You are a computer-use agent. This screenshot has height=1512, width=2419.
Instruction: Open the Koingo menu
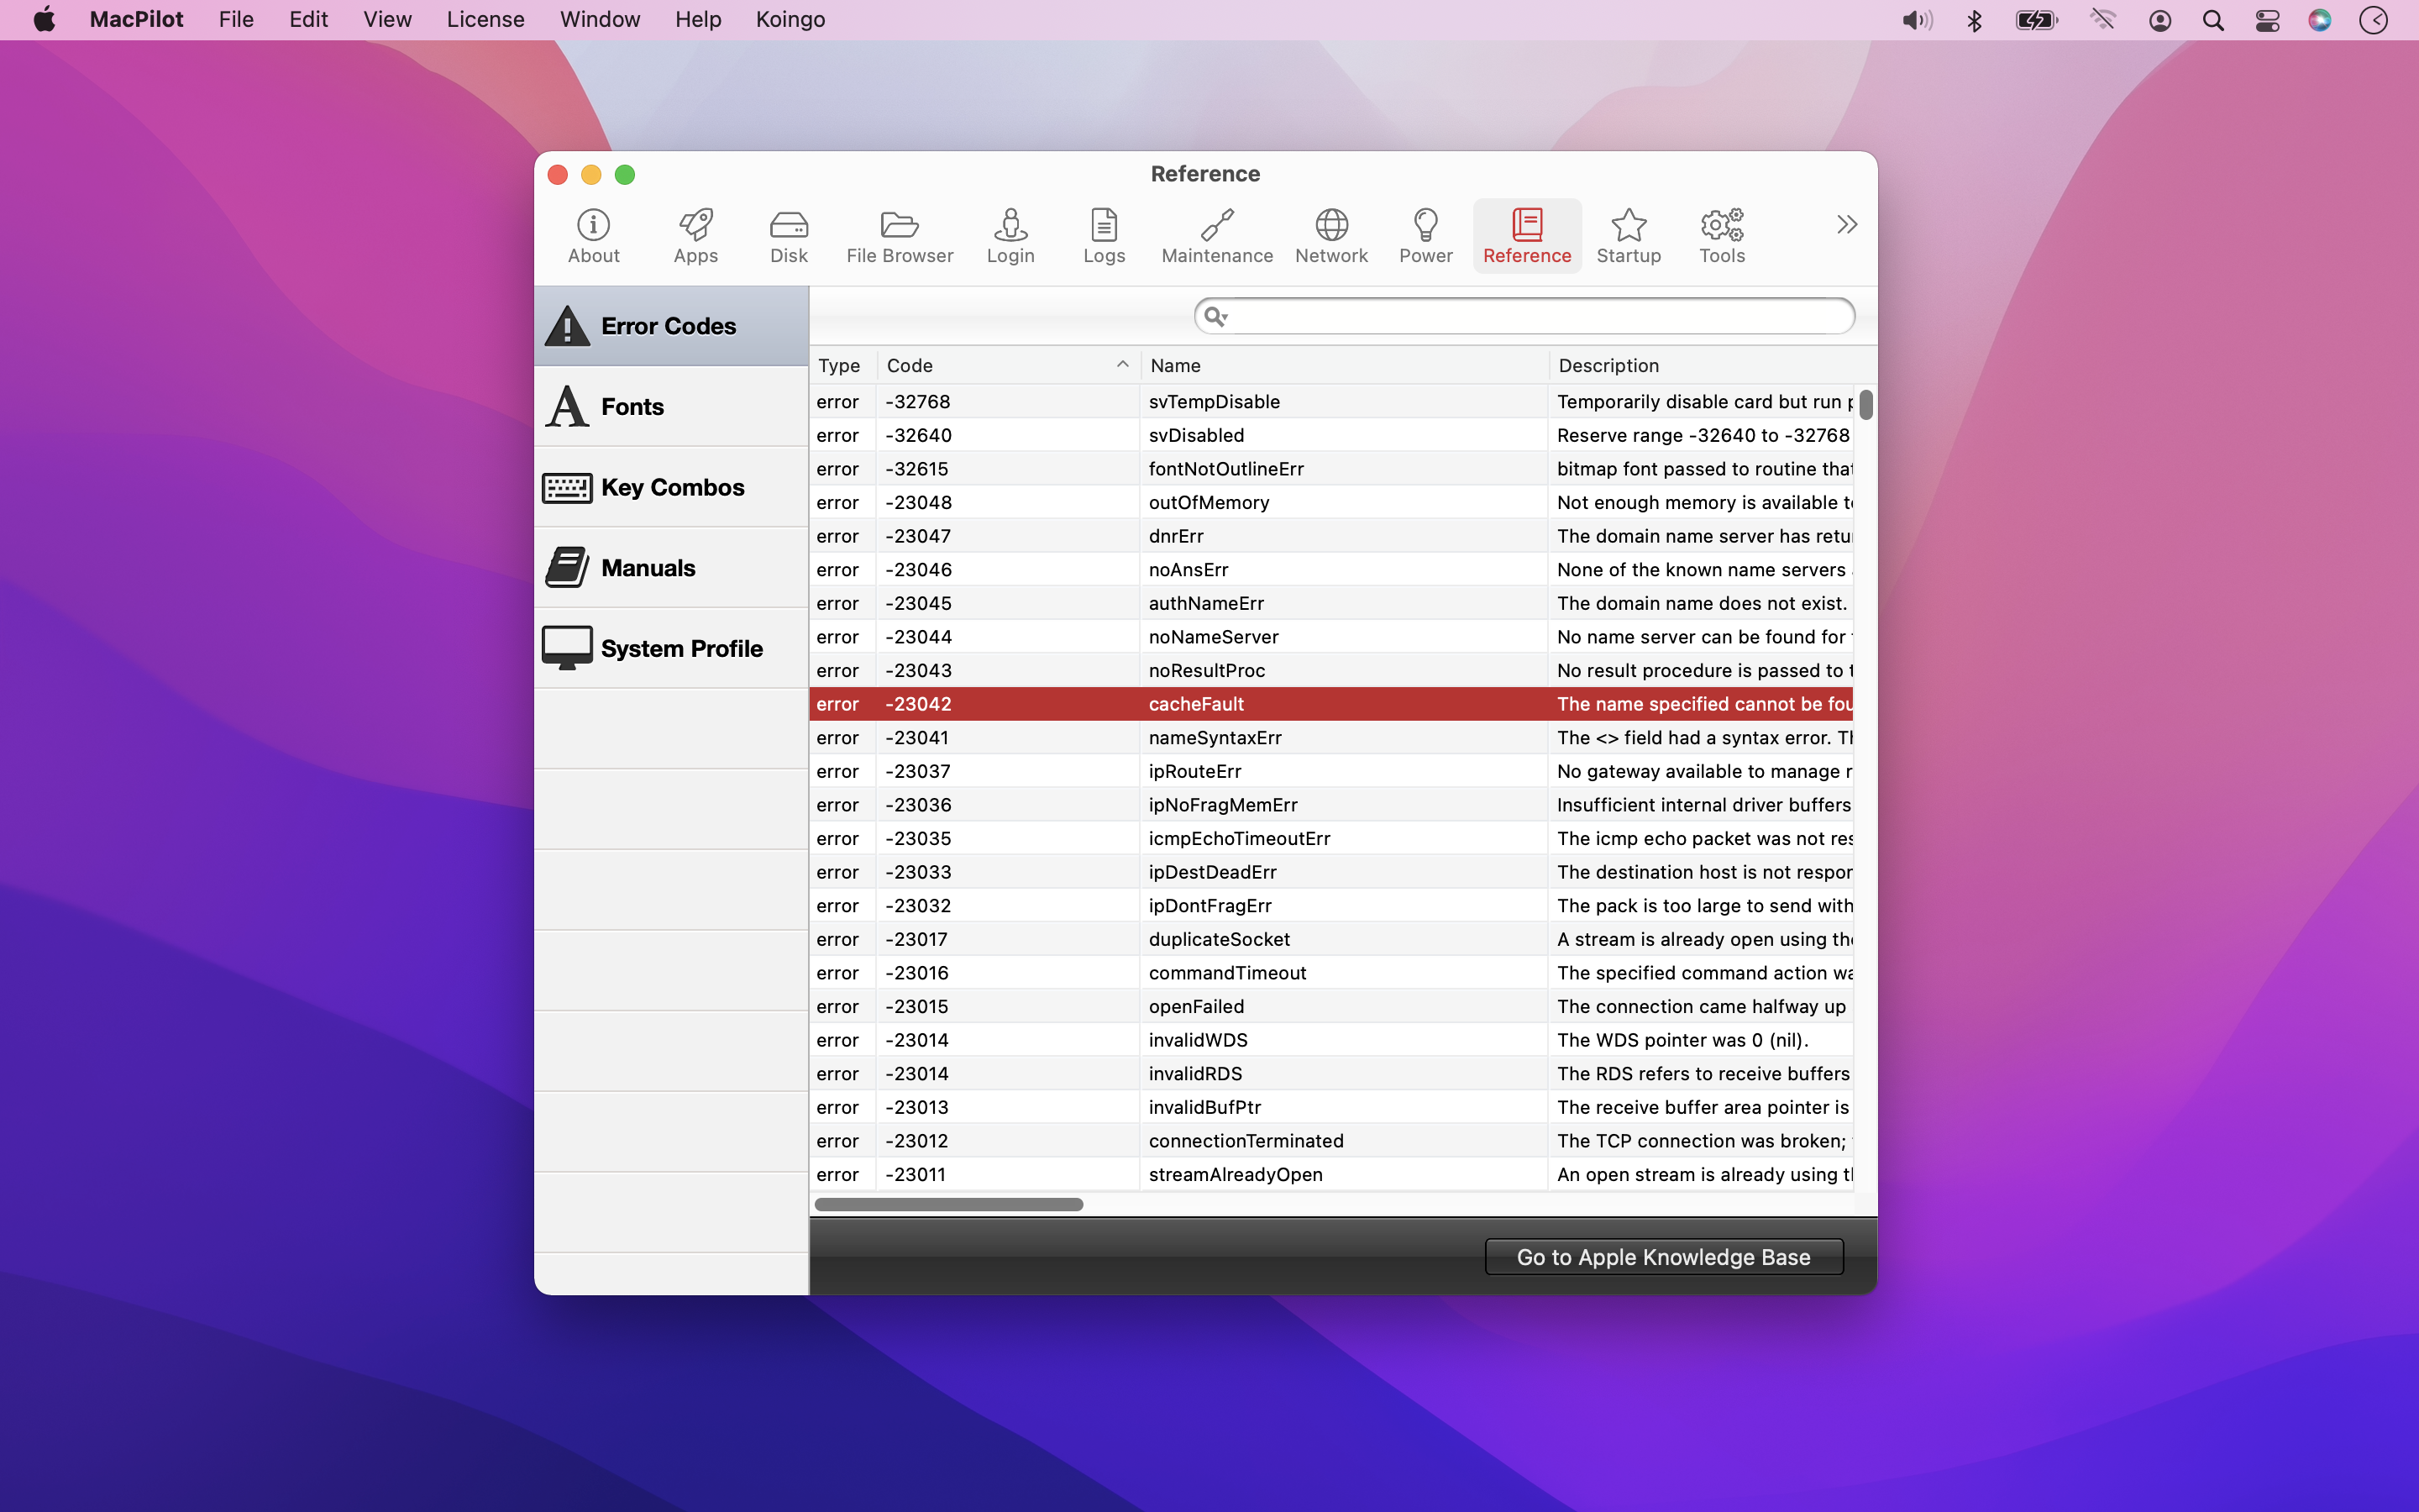point(790,20)
